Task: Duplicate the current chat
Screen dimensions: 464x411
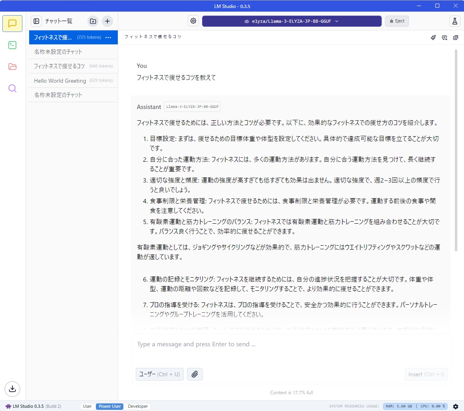Action: 455,37
